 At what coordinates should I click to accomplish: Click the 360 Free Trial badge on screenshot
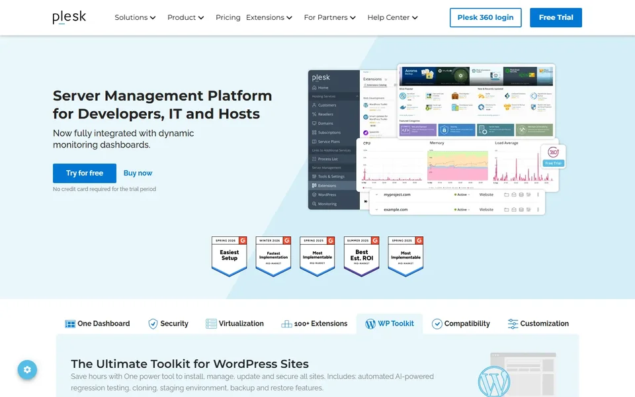click(553, 156)
